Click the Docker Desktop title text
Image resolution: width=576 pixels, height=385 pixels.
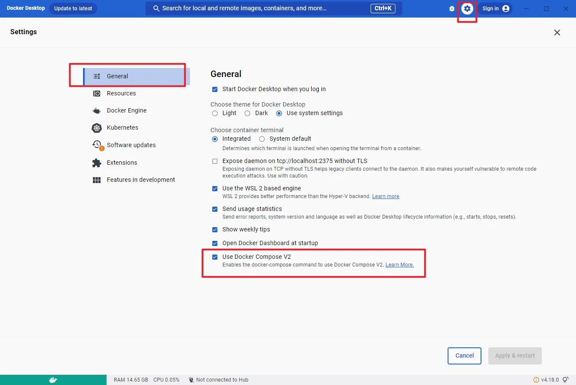[x=26, y=8]
